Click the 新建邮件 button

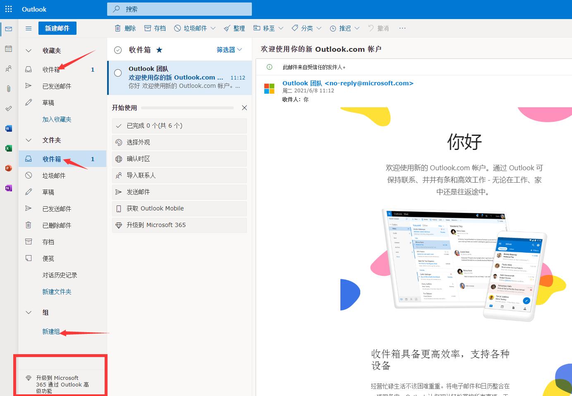(57, 28)
